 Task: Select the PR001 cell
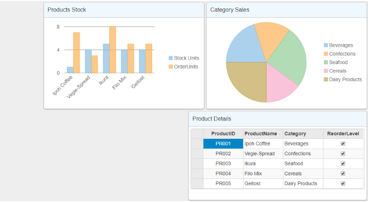pyautogui.click(x=223, y=144)
